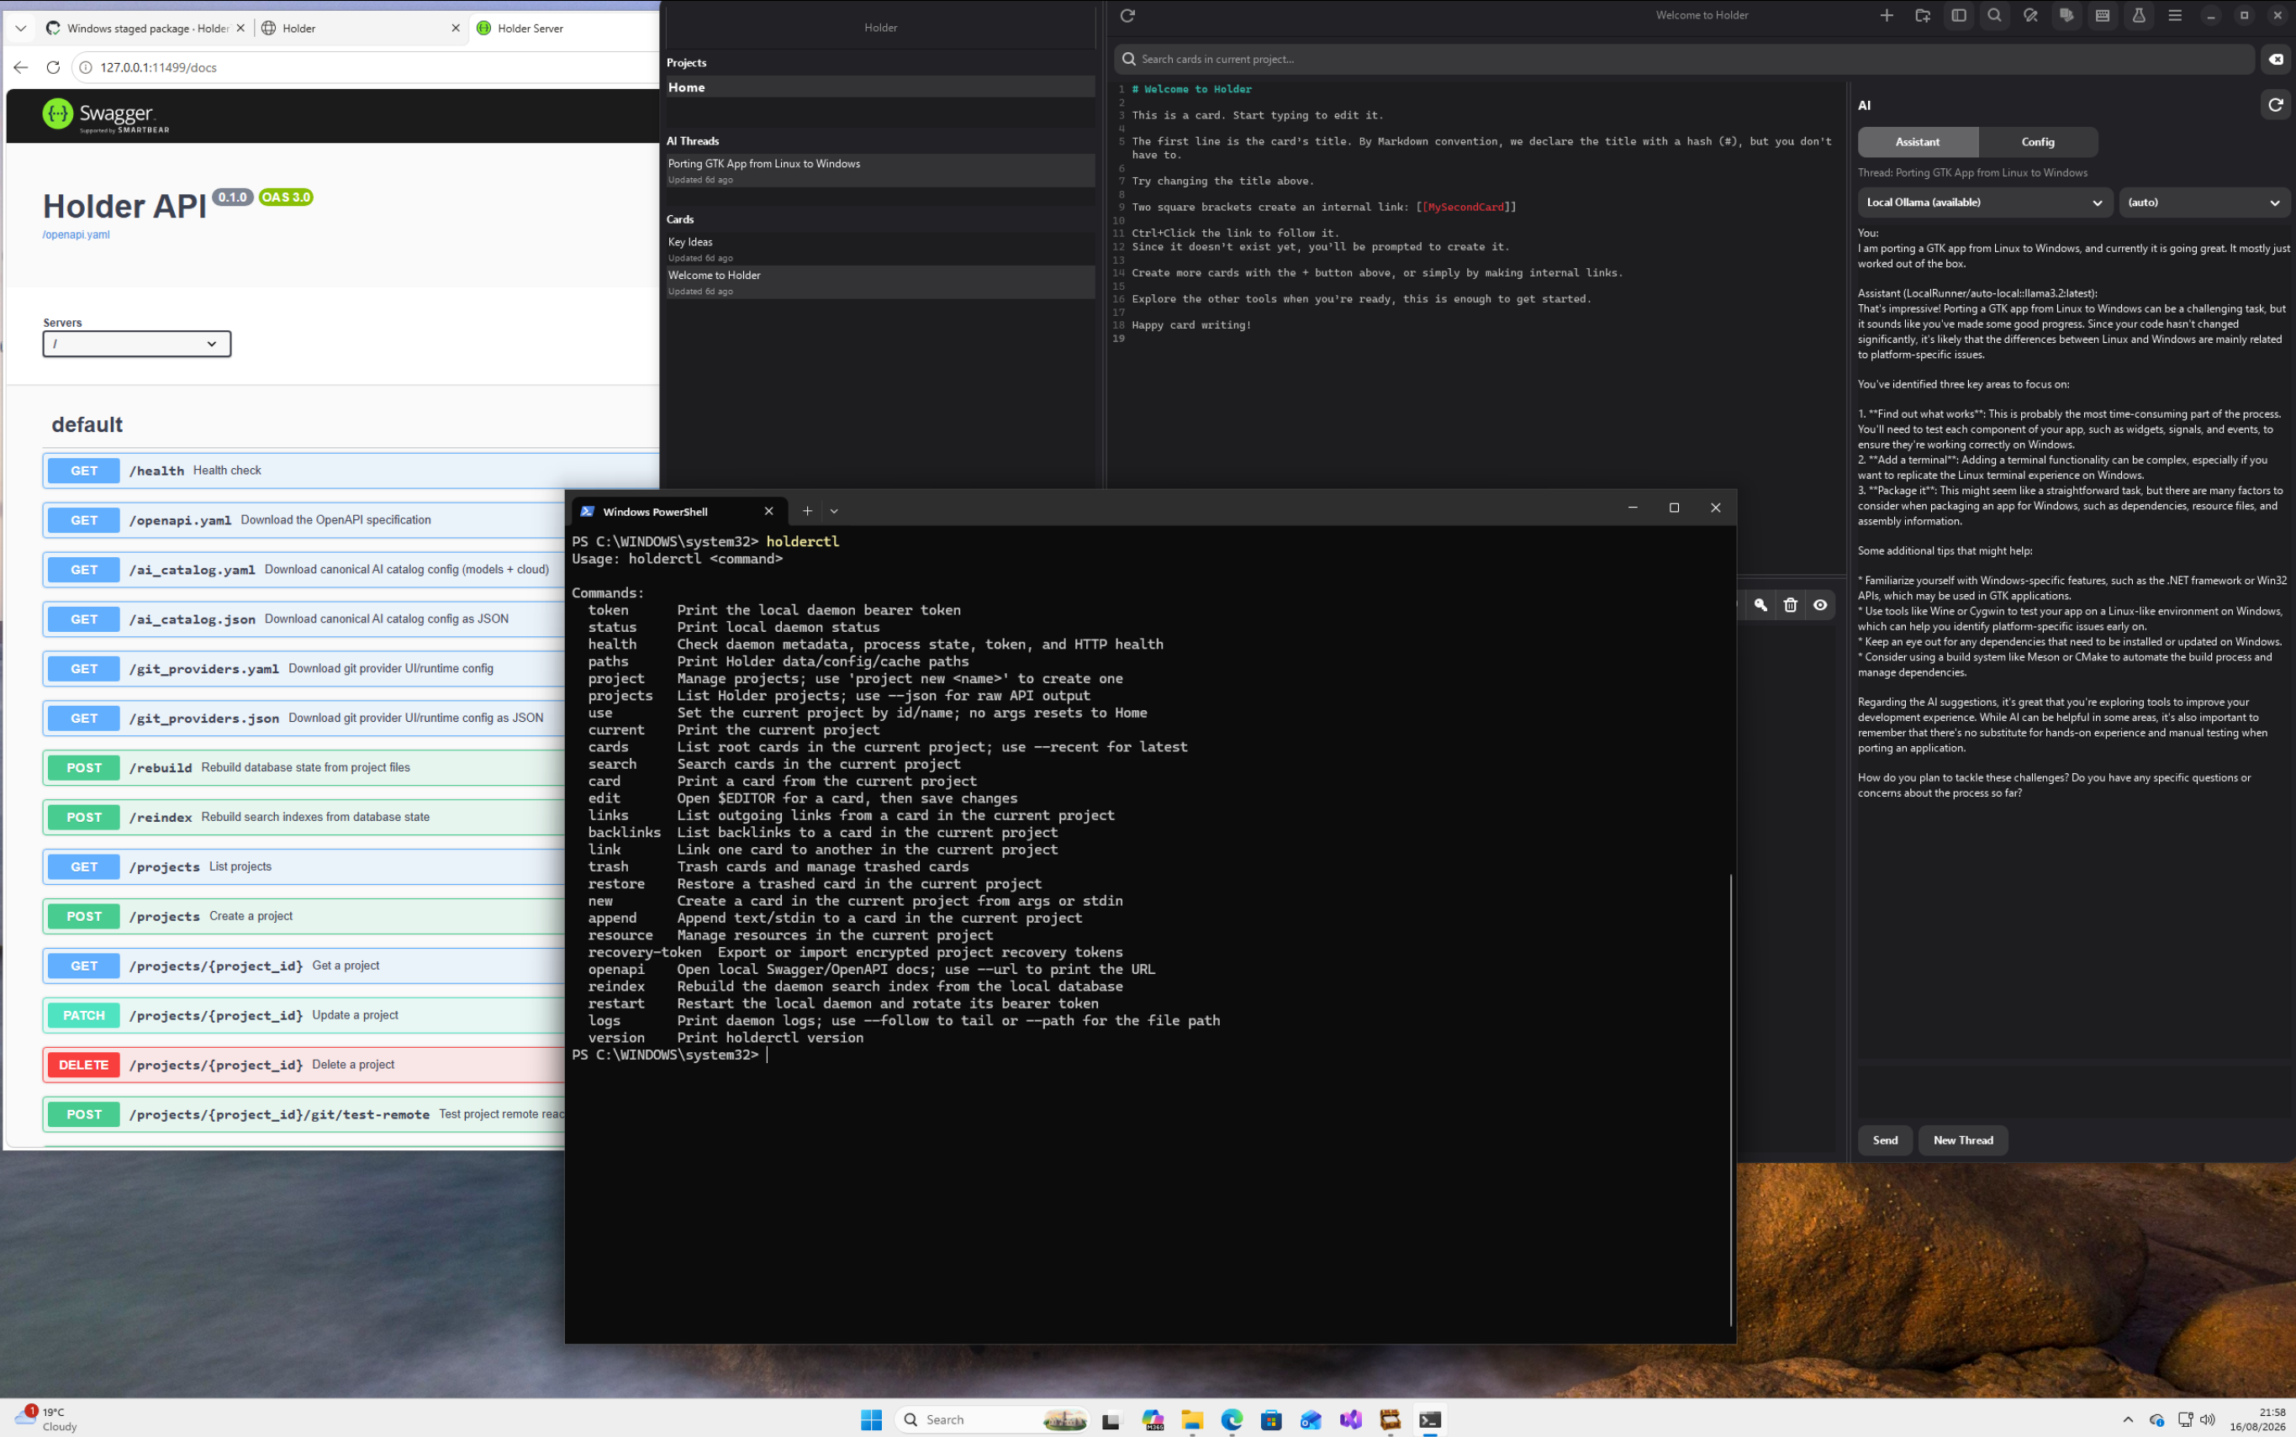Click the pencil edit-mode icon in Holder header
The height and width of the screenshot is (1437, 2296).
tap(2030, 15)
